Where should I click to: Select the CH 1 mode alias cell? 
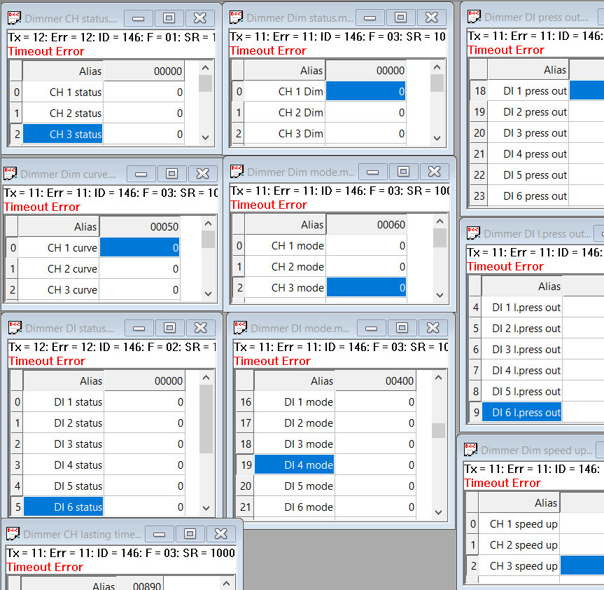point(286,246)
